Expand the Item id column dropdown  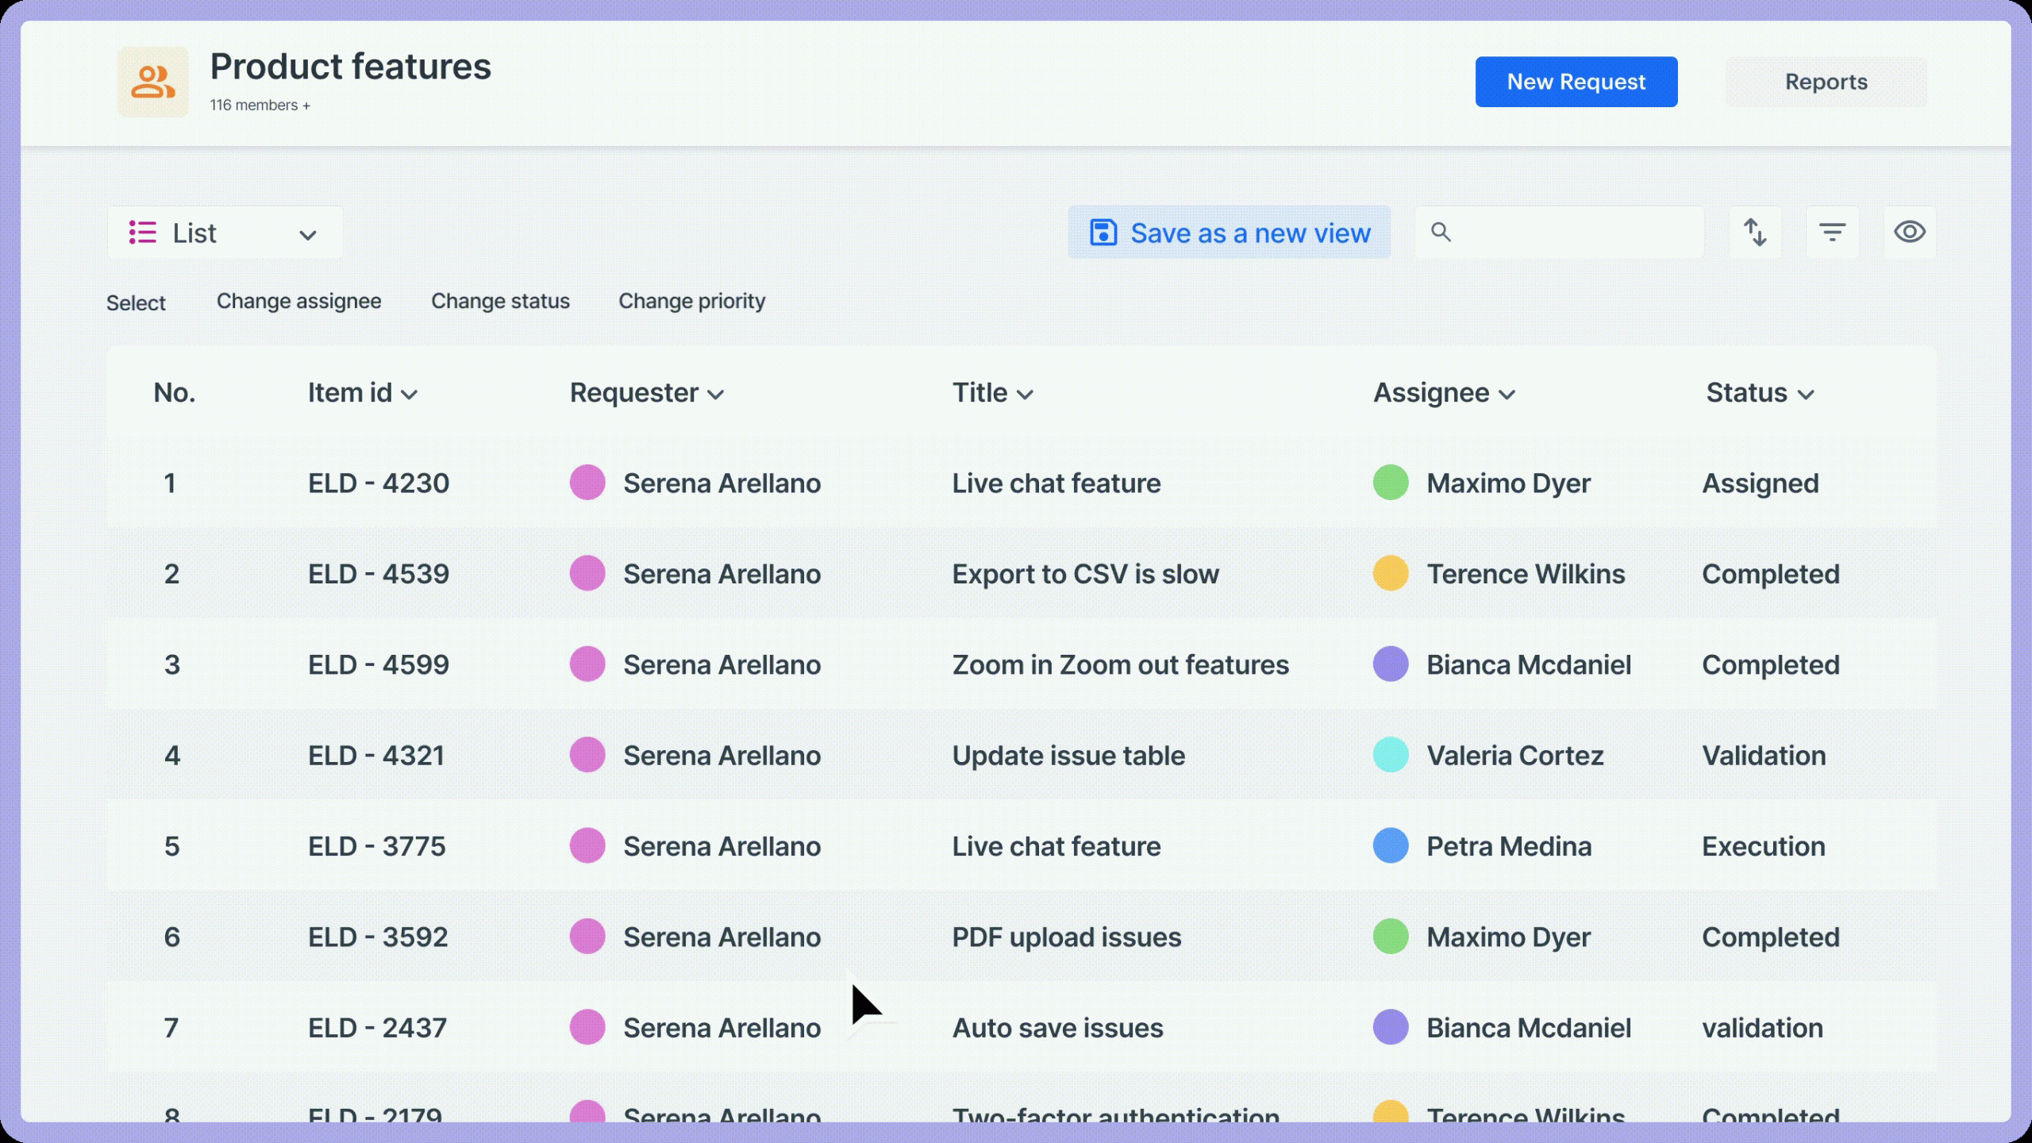(410, 394)
